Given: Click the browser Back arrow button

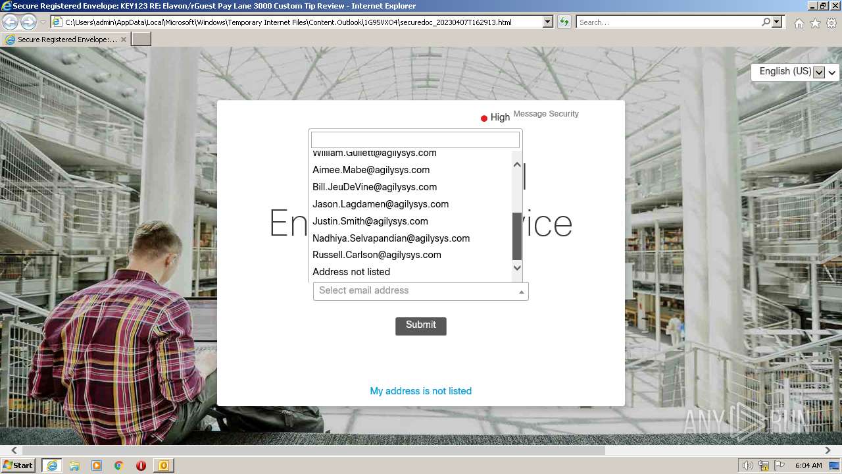Looking at the screenshot, I should coord(11,22).
